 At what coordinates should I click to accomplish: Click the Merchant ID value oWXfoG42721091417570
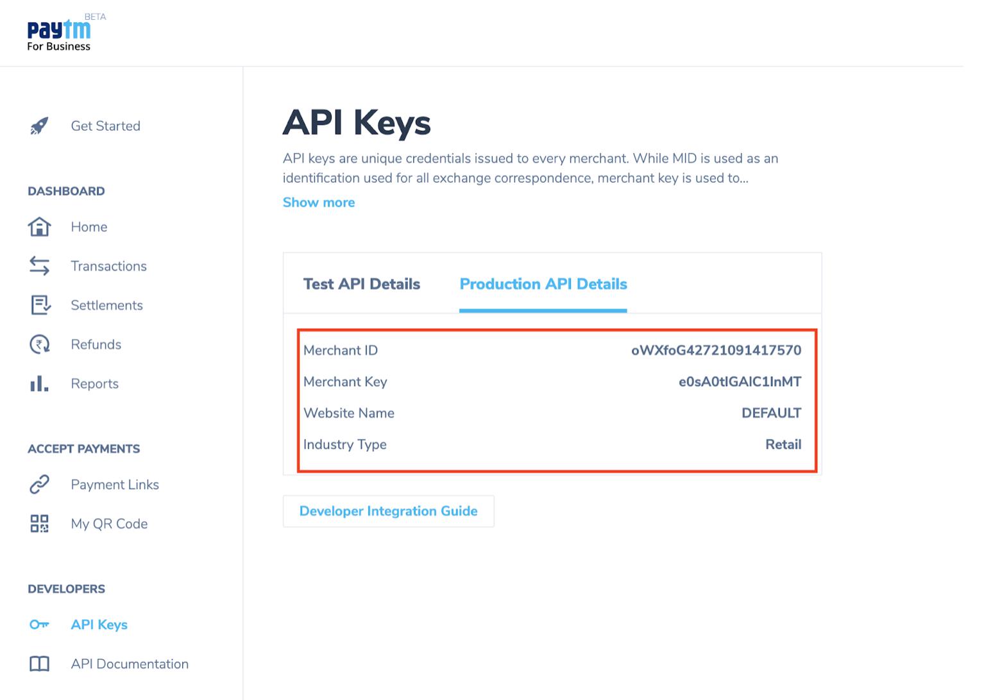click(x=716, y=350)
